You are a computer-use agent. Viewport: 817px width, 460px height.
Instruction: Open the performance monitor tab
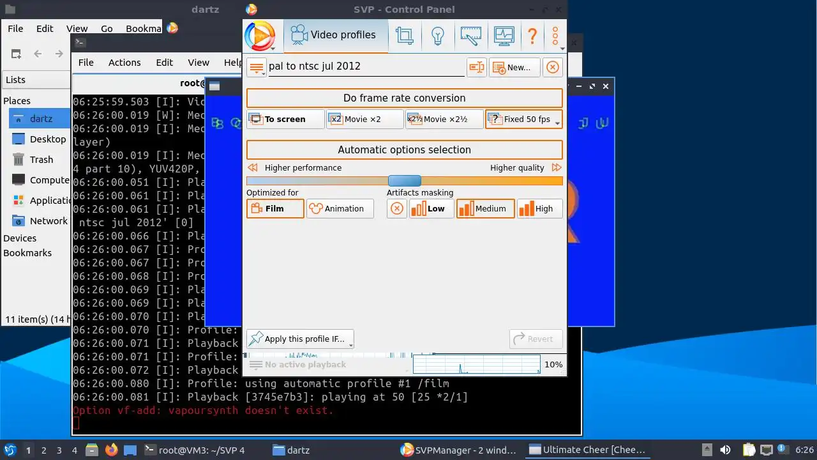[504, 36]
